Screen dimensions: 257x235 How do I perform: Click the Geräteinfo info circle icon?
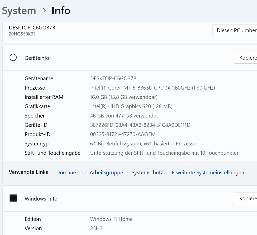click(13, 58)
